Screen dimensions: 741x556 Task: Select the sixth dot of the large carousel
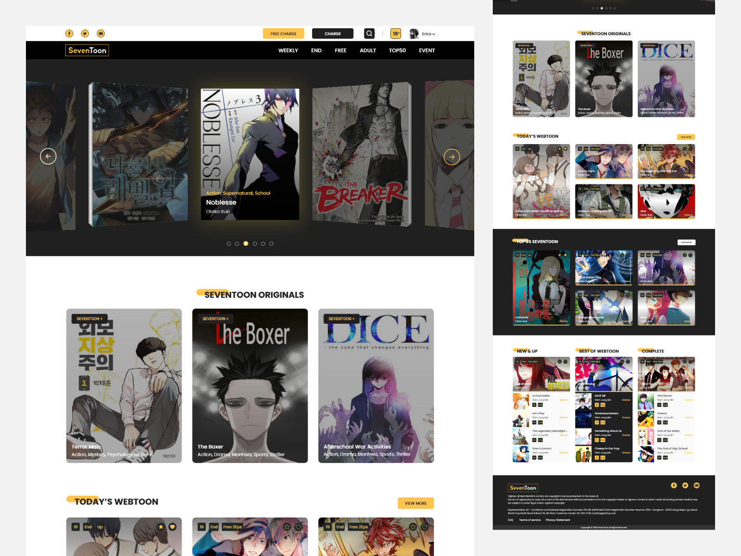pos(271,243)
